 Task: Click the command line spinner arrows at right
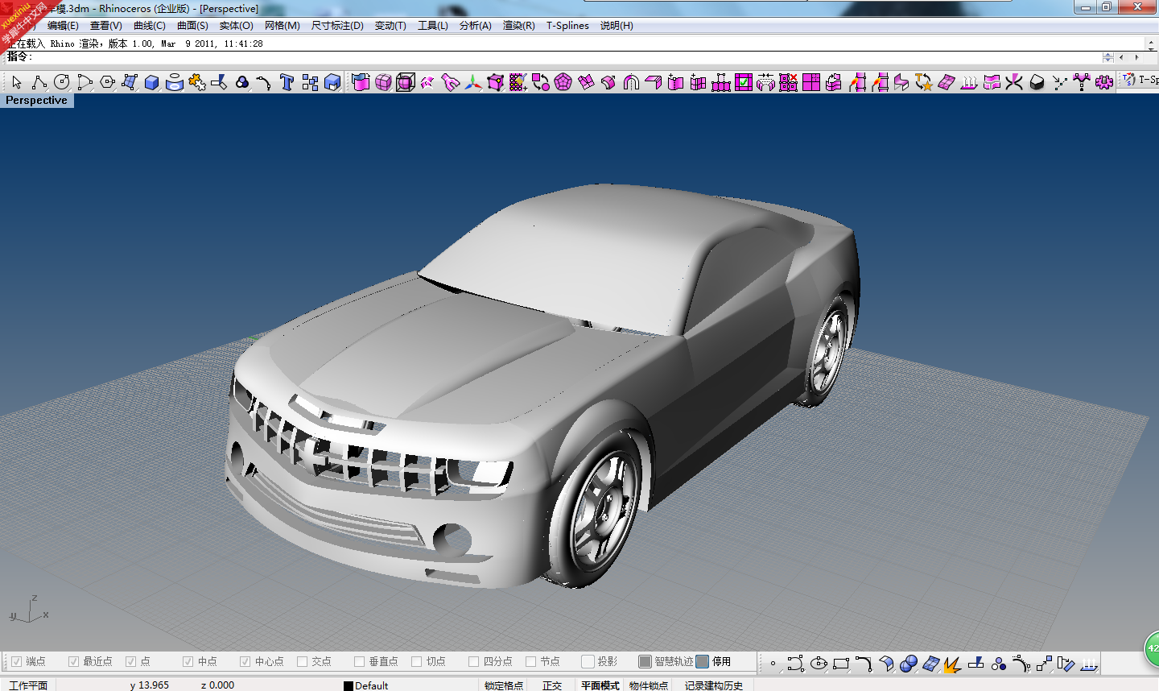coord(1108,57)
